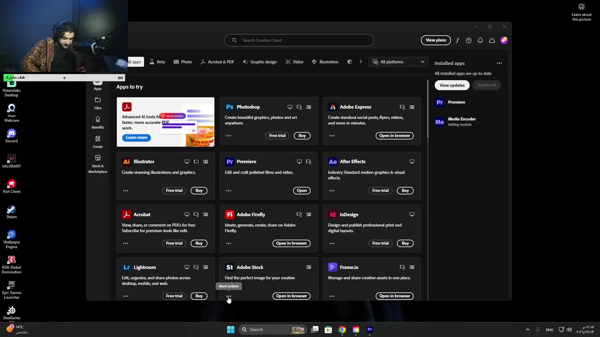This screenshot has height=337, width=600.
Task: Click the Windows Start button
Action: tap(231, 330)
